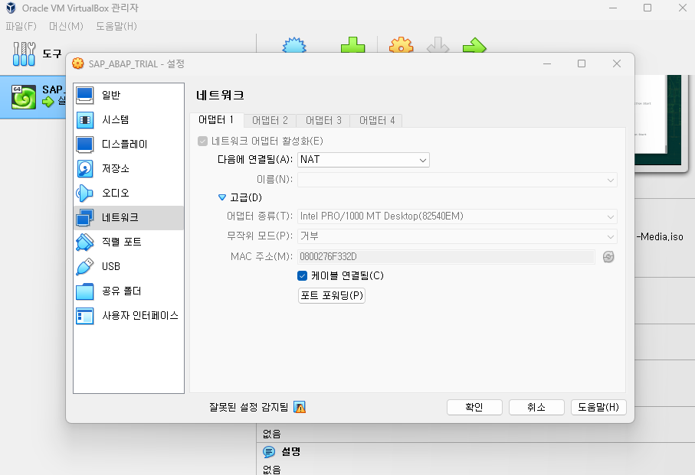Screen dimensions: 695x475
Task: Close the SAP_ABAP_TRIAL settings dialog
Action: (x=617, y=63)
